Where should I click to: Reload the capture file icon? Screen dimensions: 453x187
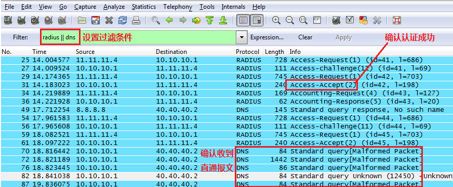[123, 20]
